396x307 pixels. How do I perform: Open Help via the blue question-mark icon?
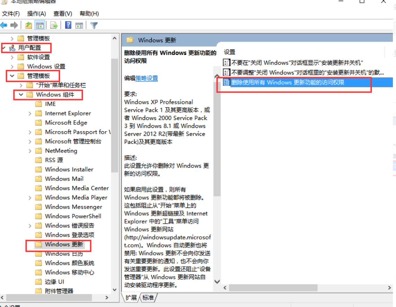[x=68, y=25]
